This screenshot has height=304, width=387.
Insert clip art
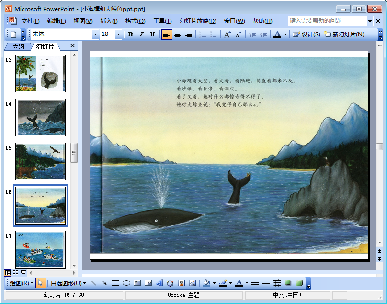pyautogui.click(x=182, y=283)
